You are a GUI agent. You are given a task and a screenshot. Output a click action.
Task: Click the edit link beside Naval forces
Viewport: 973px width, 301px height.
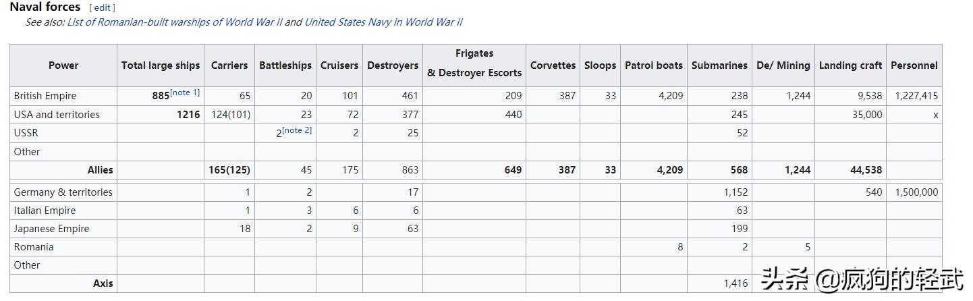[102, 8]
